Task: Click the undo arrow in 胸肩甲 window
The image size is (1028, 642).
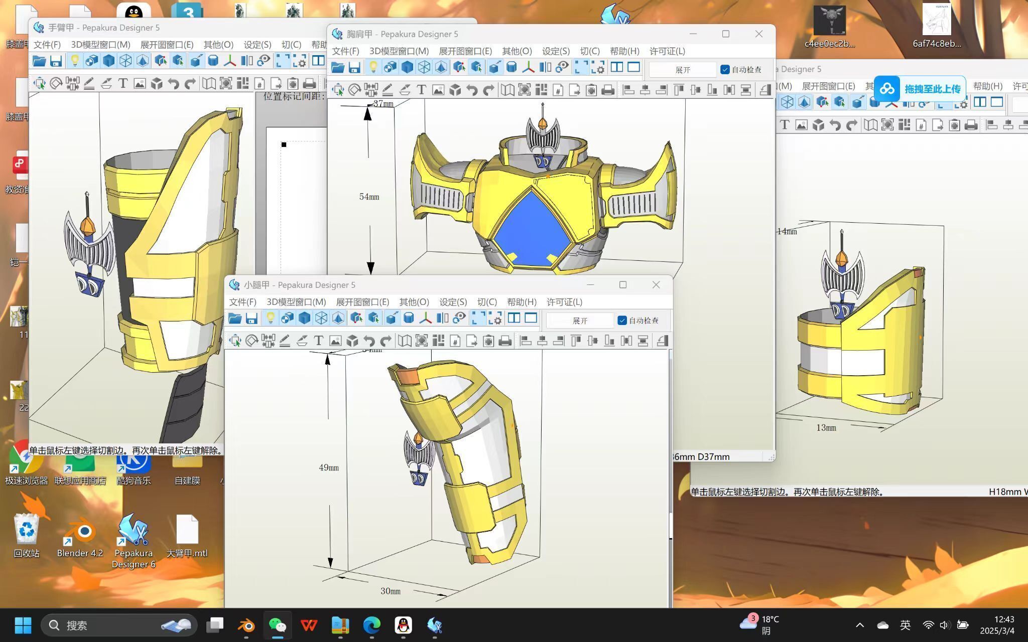Action: [x=472, y=90]
